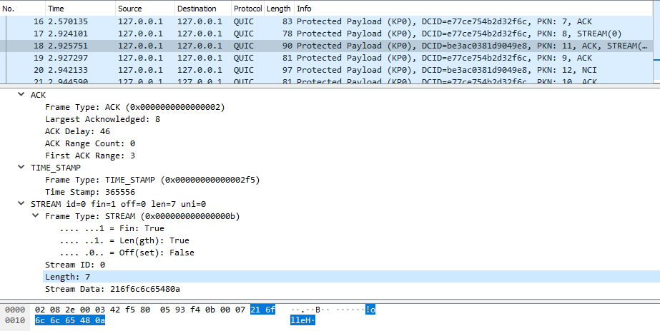This screenshot has height=331, width=660.
Task: Select packet 16 with PKN: 7, ACK
Action: point(326,21)
